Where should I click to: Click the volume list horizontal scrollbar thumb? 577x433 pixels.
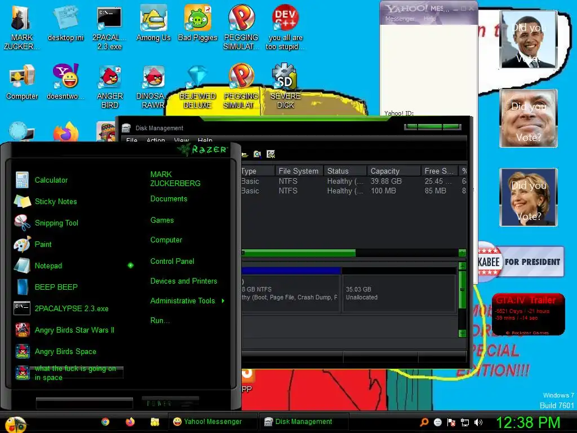click(299, 253)
